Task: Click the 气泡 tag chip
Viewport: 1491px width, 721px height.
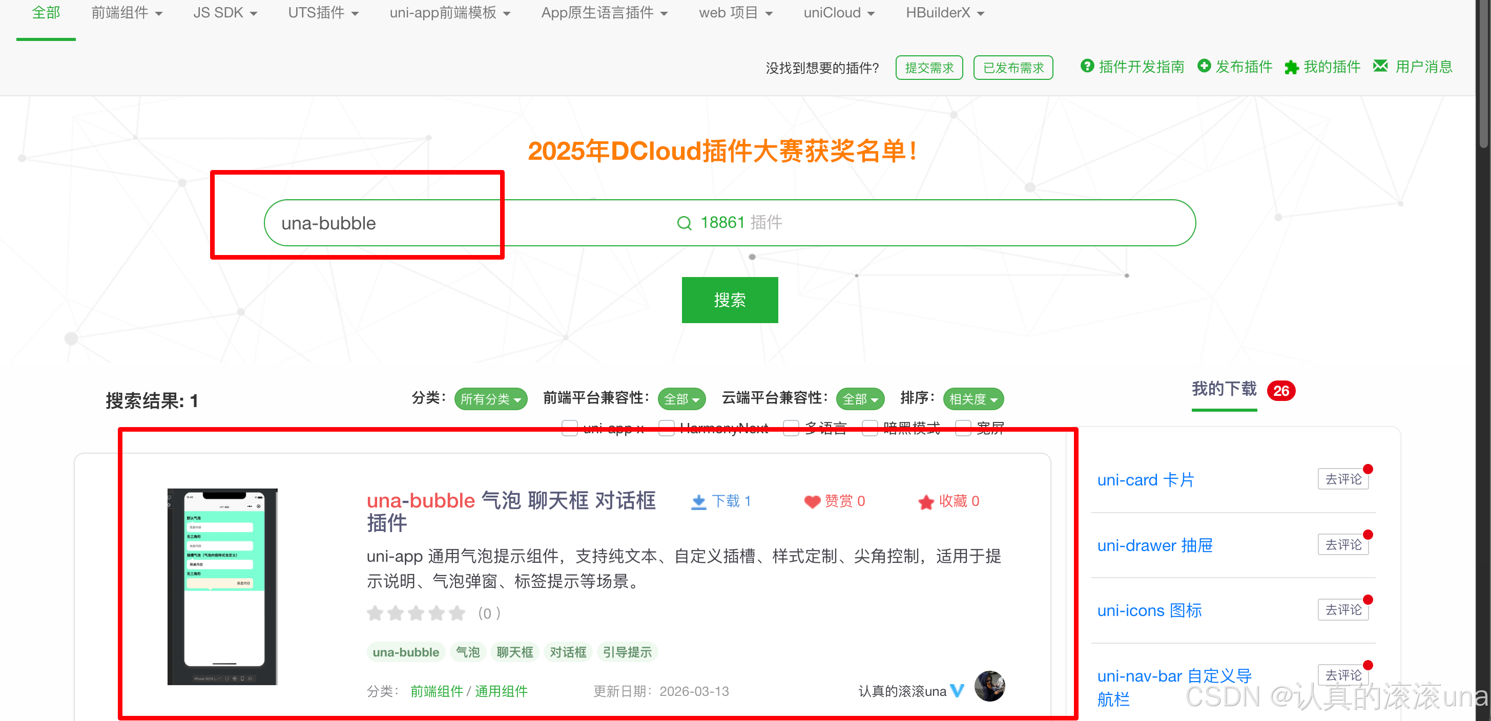Action: [x=468, y=652]
